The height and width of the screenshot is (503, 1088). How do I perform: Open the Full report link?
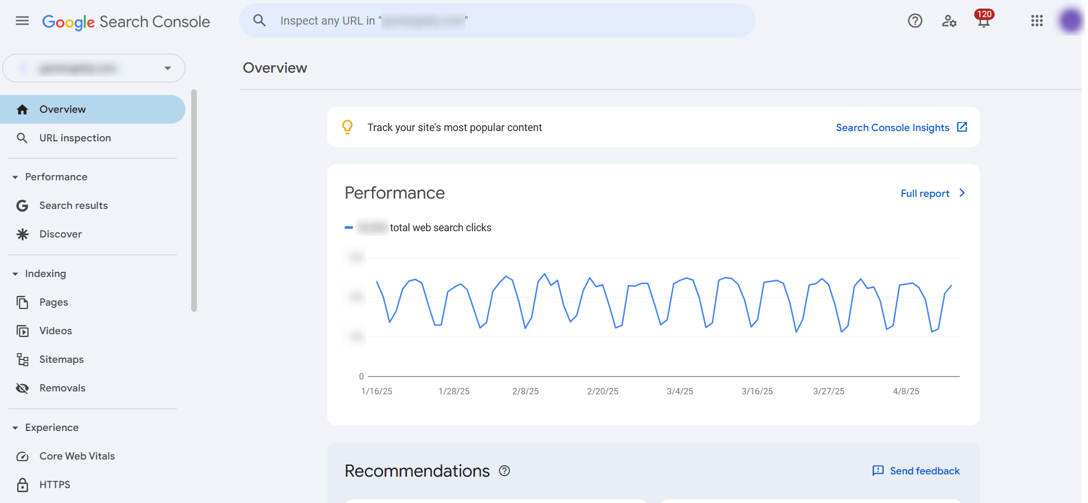(x=933, y=193)
